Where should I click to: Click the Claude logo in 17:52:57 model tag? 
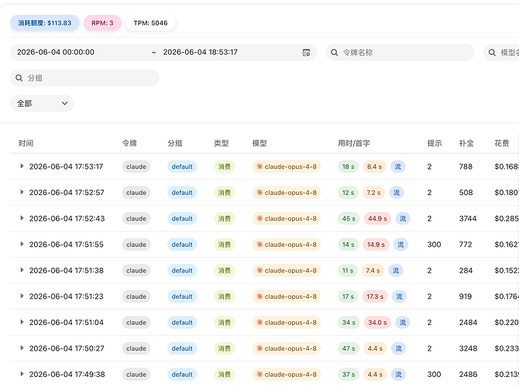(259, 193)
